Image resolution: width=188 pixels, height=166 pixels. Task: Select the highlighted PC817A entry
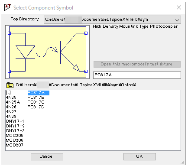point(39,93)
